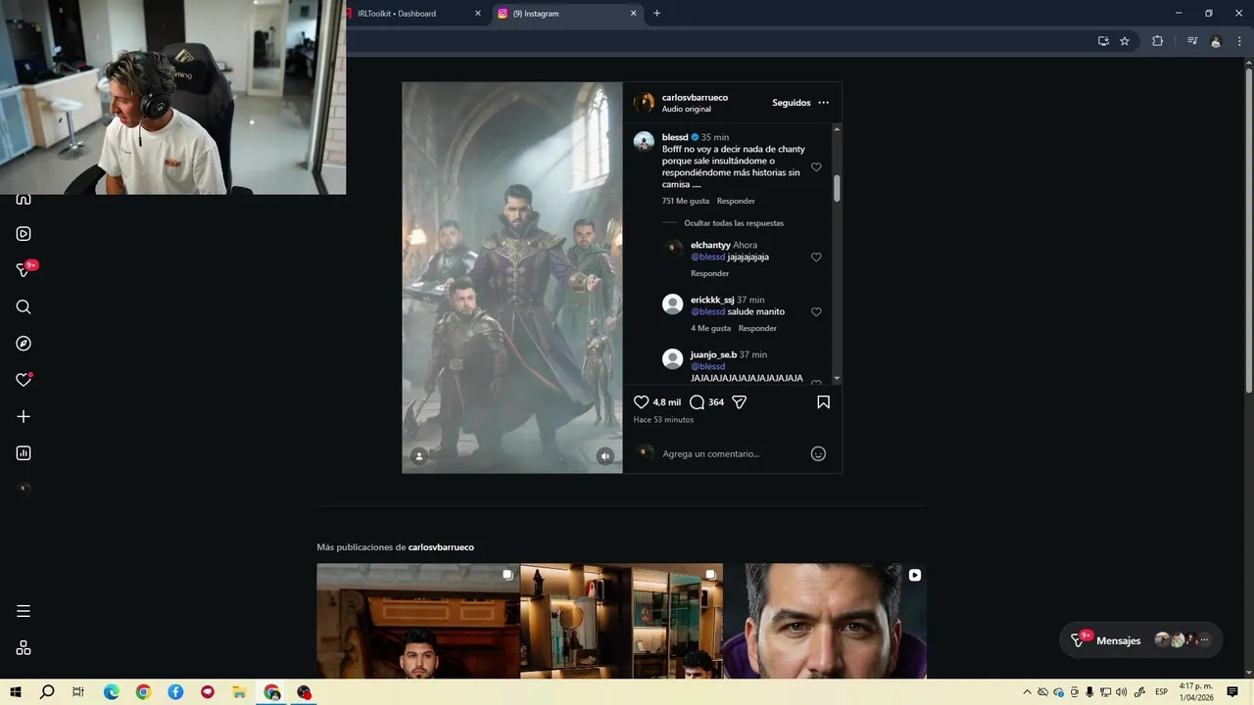Viewport: 1254px width, 705px height.
Task: Open the hamburger More menu in sidebar
Action: (24, 611)
